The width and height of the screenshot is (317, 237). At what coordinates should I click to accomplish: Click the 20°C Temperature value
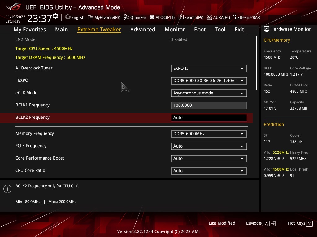click(294, 57)
